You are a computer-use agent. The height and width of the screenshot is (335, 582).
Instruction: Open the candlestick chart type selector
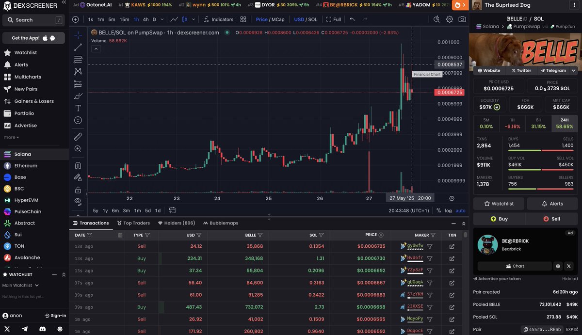(x=184, y=19)
